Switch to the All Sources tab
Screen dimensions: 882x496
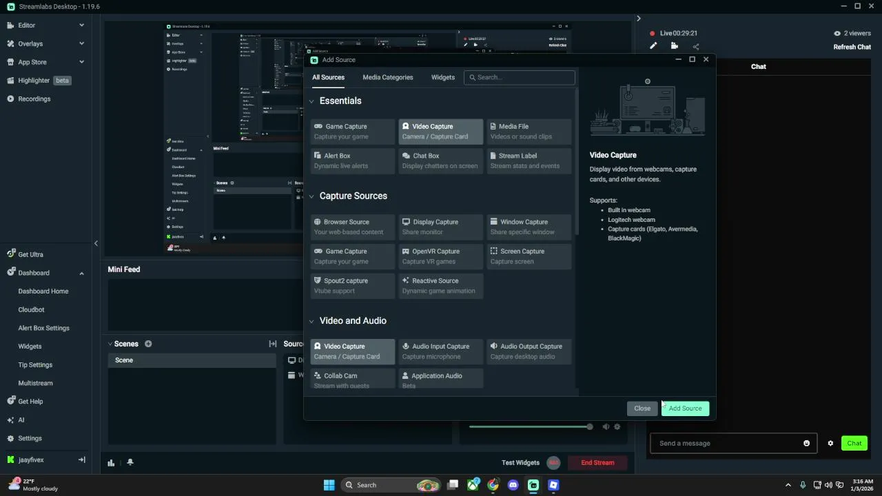[328, 77]
